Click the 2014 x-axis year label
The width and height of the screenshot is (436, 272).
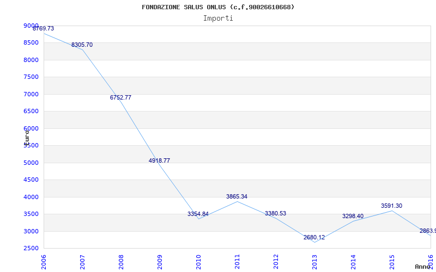pyautogui.click(x=353, y=262)
